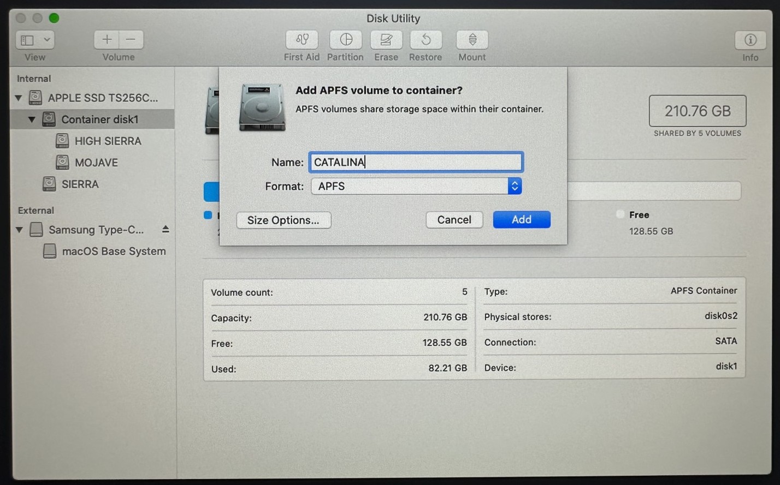
Task: Click the Size Options button
Action: [x=283, y=220]
